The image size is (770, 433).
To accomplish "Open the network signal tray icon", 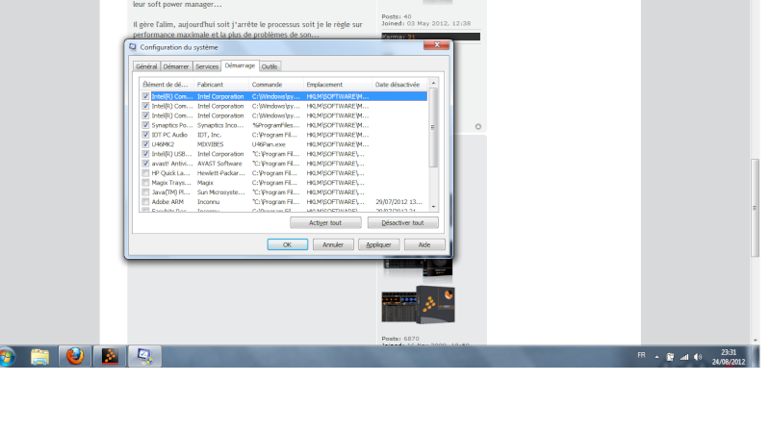I will pyautogui.click(x=684, y=357).
